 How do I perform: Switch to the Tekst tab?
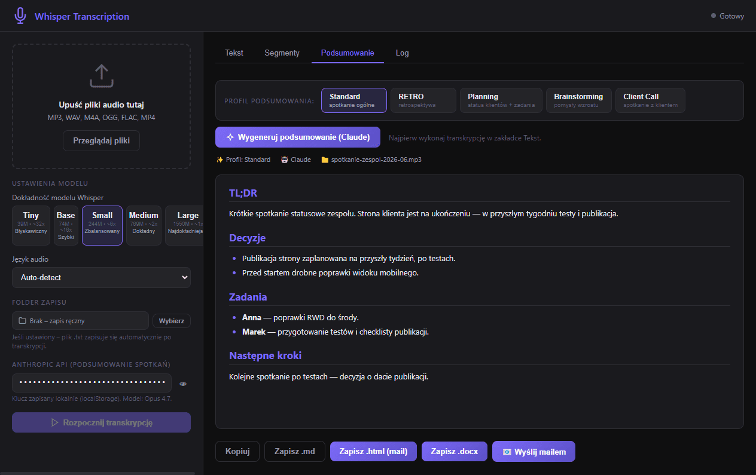[x=234, y=53]
